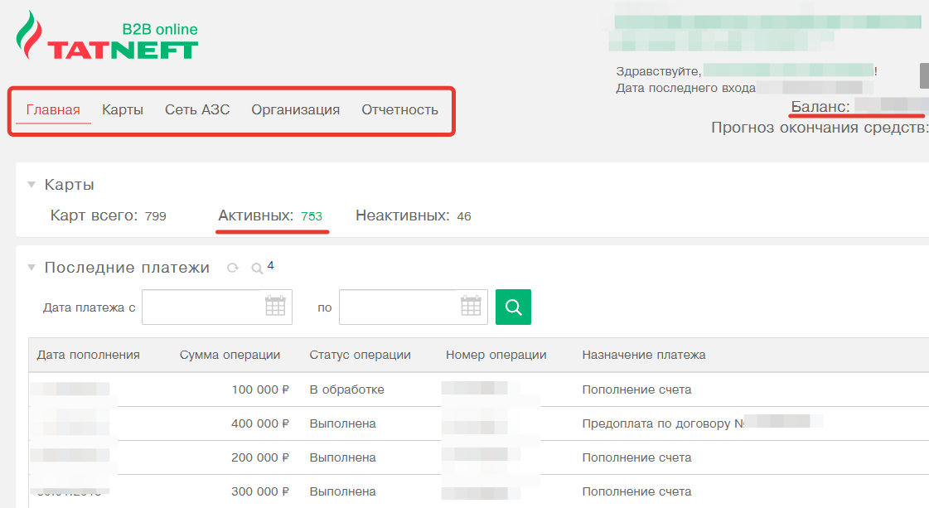Viewport: 929px width, 508px height.
Task: Click the Tatneft B2B online logo
Action: point(107,36)
